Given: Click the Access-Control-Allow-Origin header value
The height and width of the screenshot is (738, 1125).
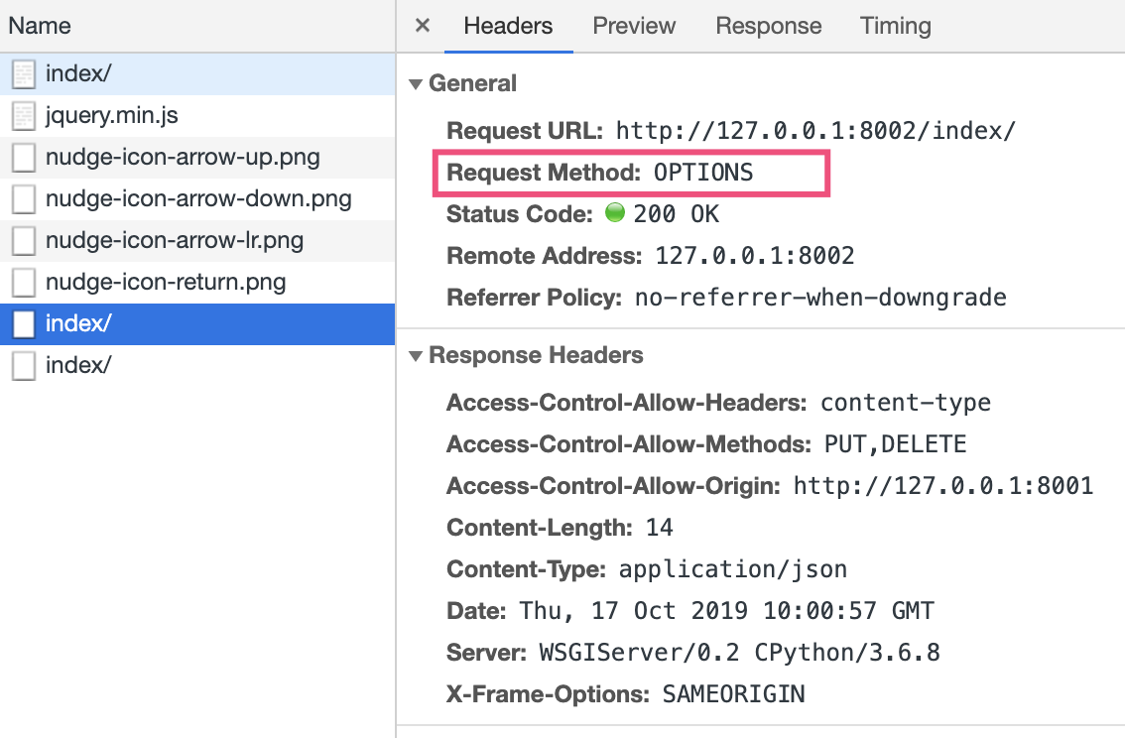Looking at the screenshot, I should (x=943, y=486).
